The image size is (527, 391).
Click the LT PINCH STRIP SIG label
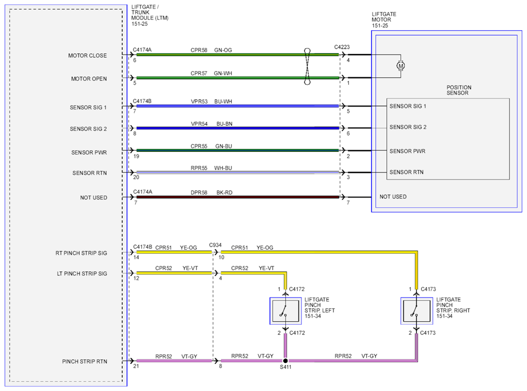click(82, 274)
